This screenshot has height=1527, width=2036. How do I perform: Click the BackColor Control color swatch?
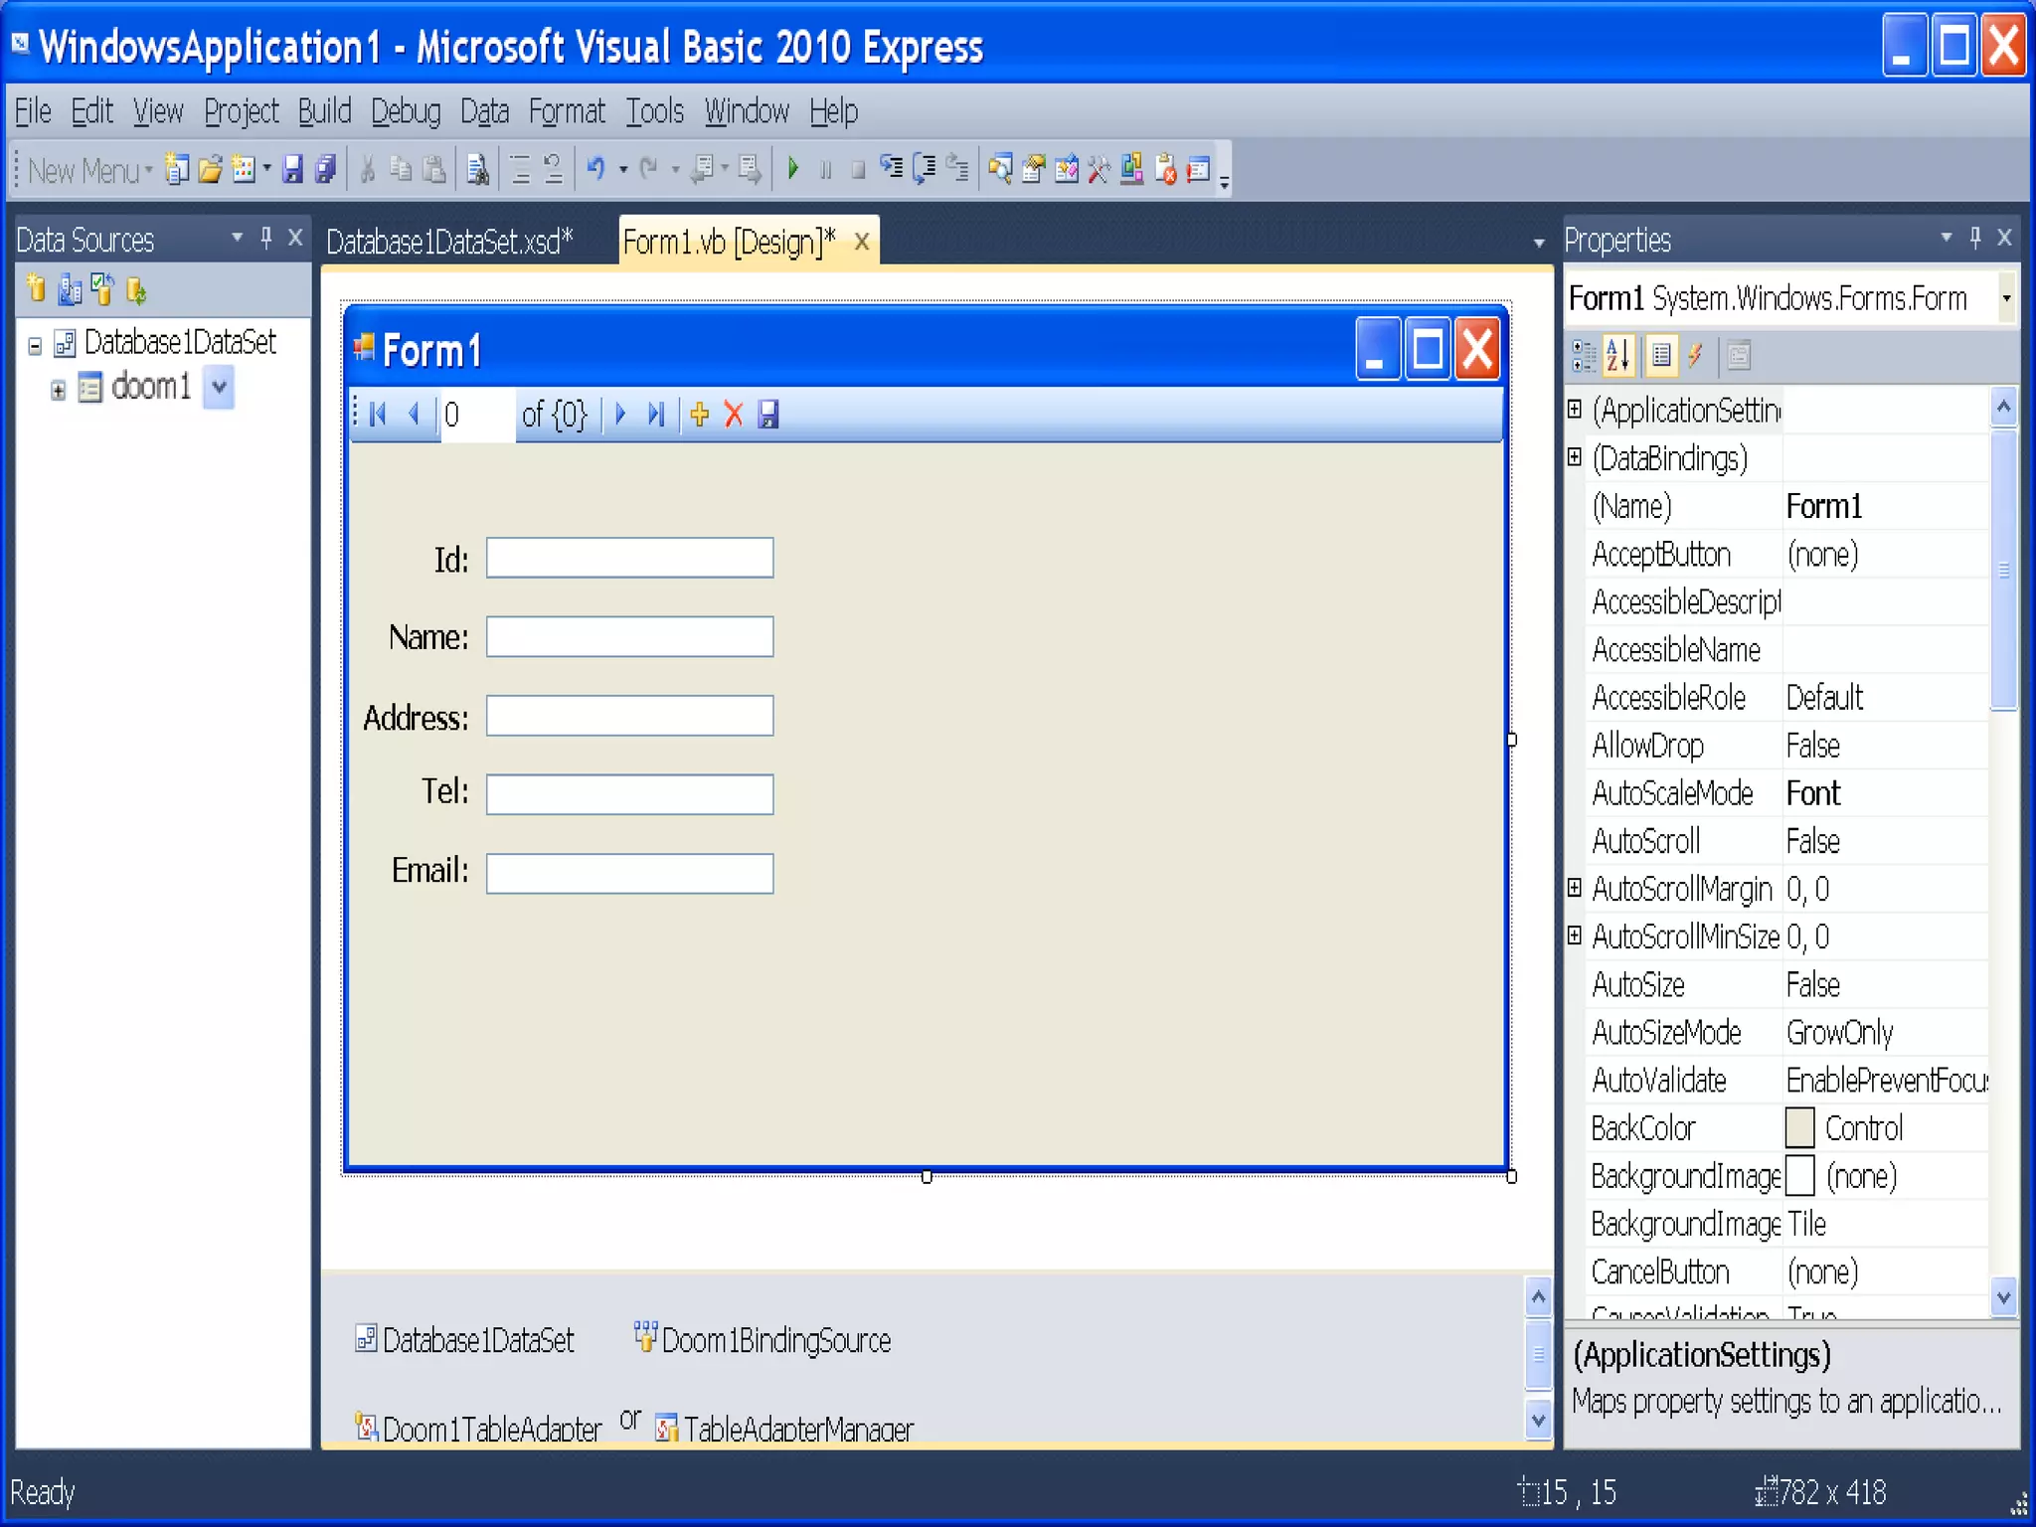pyautogui.click(x=1799, y=1128)
